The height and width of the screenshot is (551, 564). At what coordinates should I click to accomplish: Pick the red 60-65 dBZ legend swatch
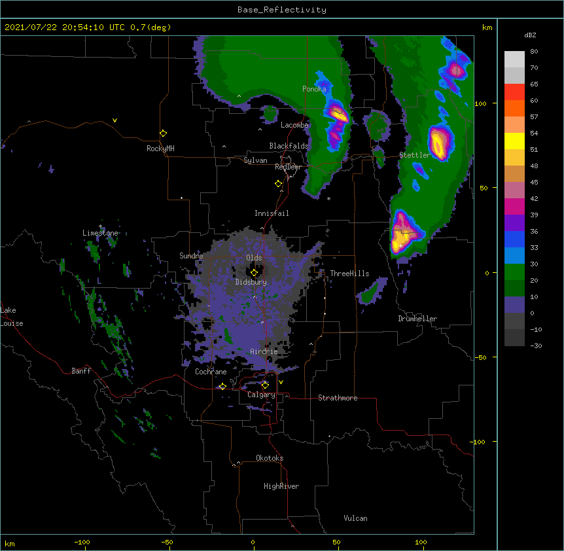point(514,92)
